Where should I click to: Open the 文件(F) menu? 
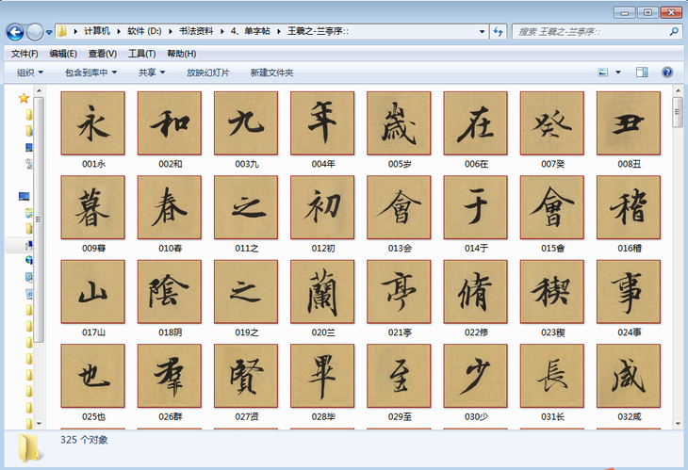25,54
